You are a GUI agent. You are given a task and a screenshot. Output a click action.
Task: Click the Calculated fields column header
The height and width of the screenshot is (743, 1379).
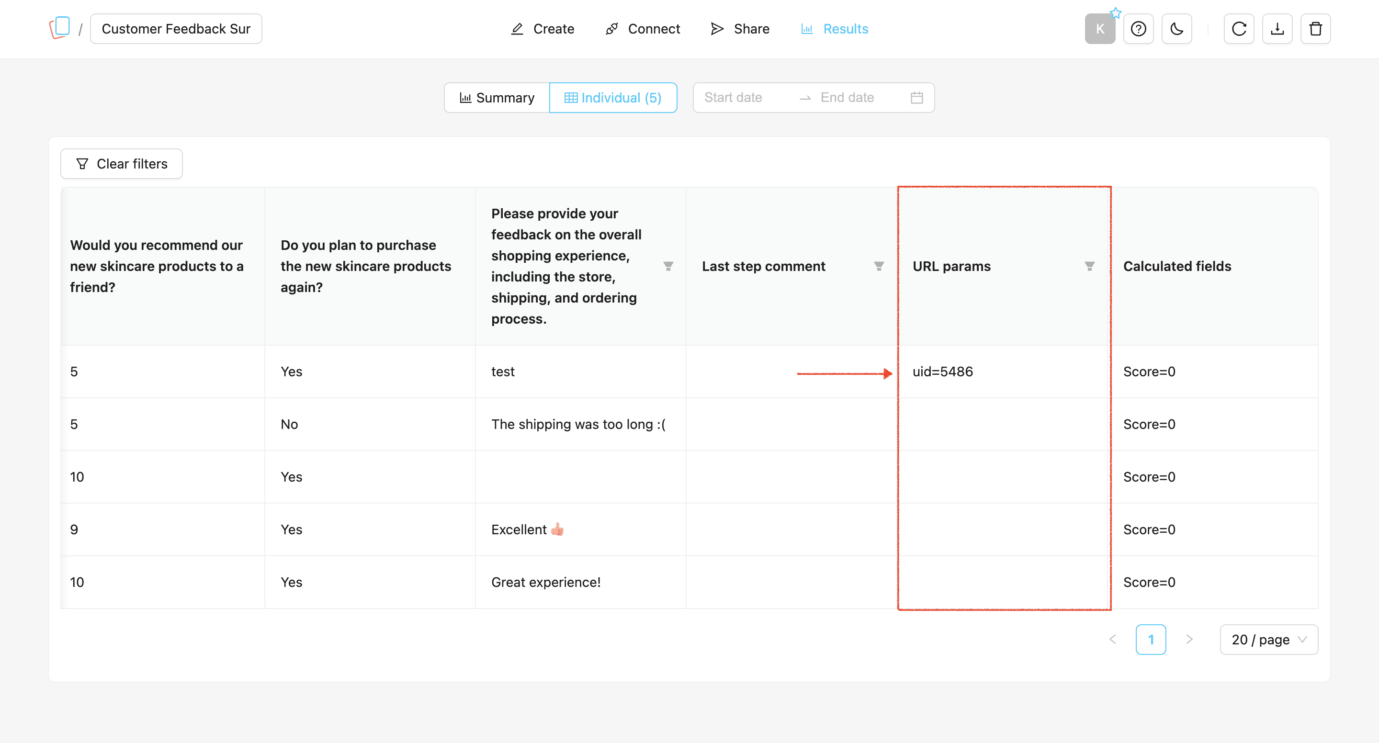pyautogui.click(x=1212, y=266)
